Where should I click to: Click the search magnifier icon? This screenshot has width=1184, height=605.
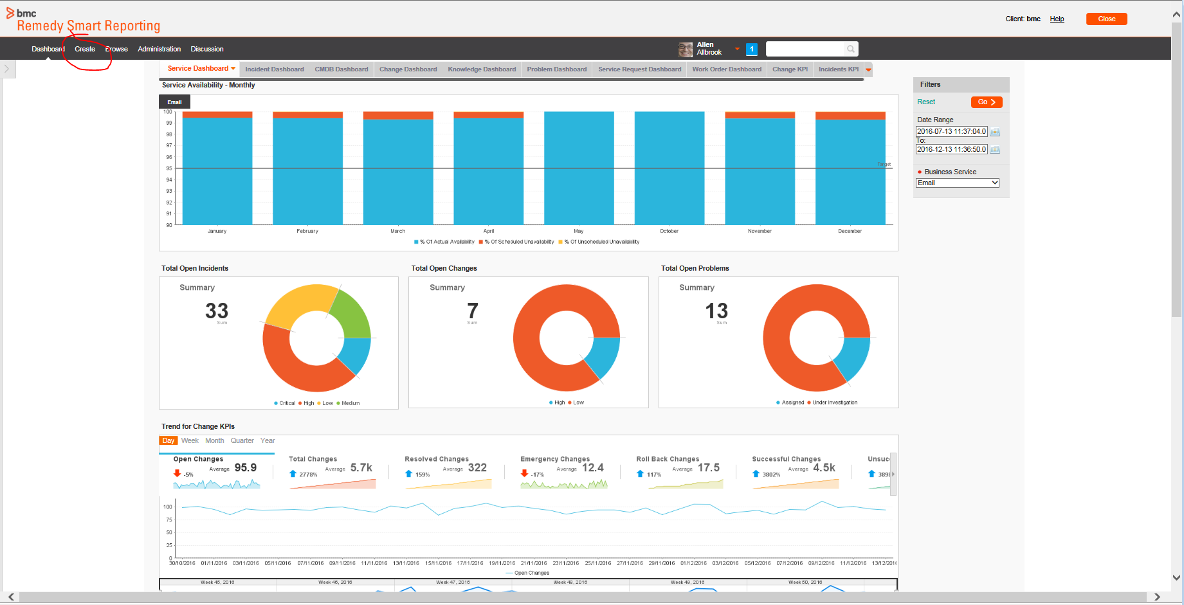click(x=850, y=49)
